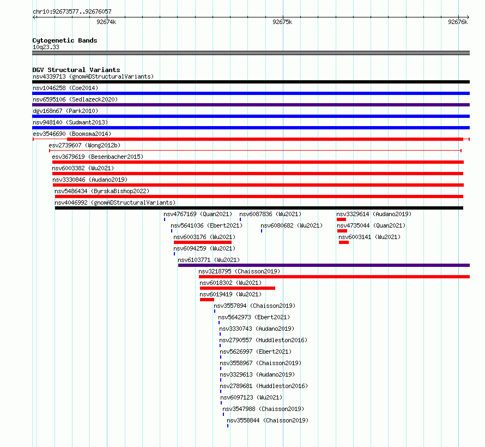Click blue bar under nsv1046258 (Coe2014)
Viewport: 485px width, 447px height.
coord(251,93)
